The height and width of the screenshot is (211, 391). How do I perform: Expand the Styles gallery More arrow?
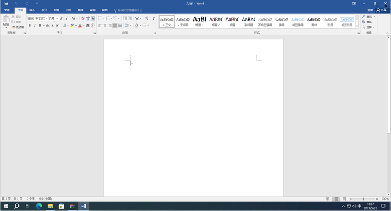pyautogui.click(x=357, y=26)
